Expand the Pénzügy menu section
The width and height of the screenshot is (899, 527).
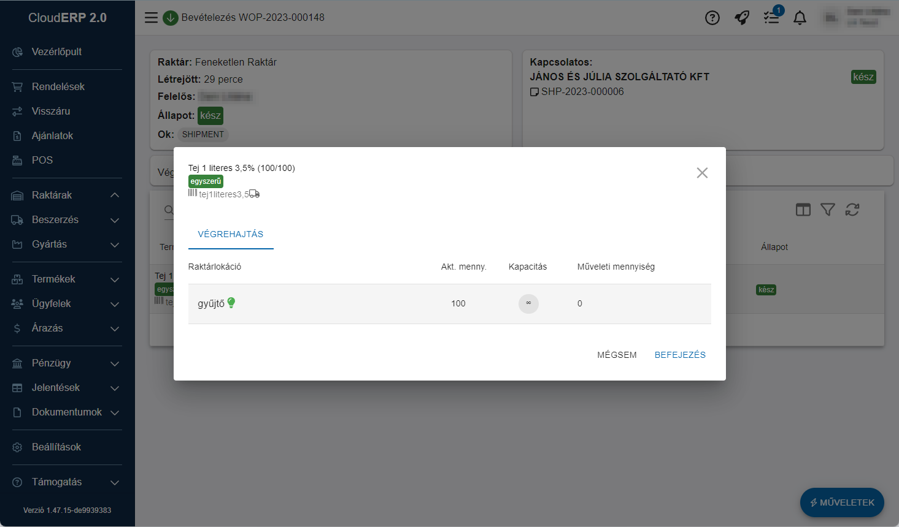114,363
